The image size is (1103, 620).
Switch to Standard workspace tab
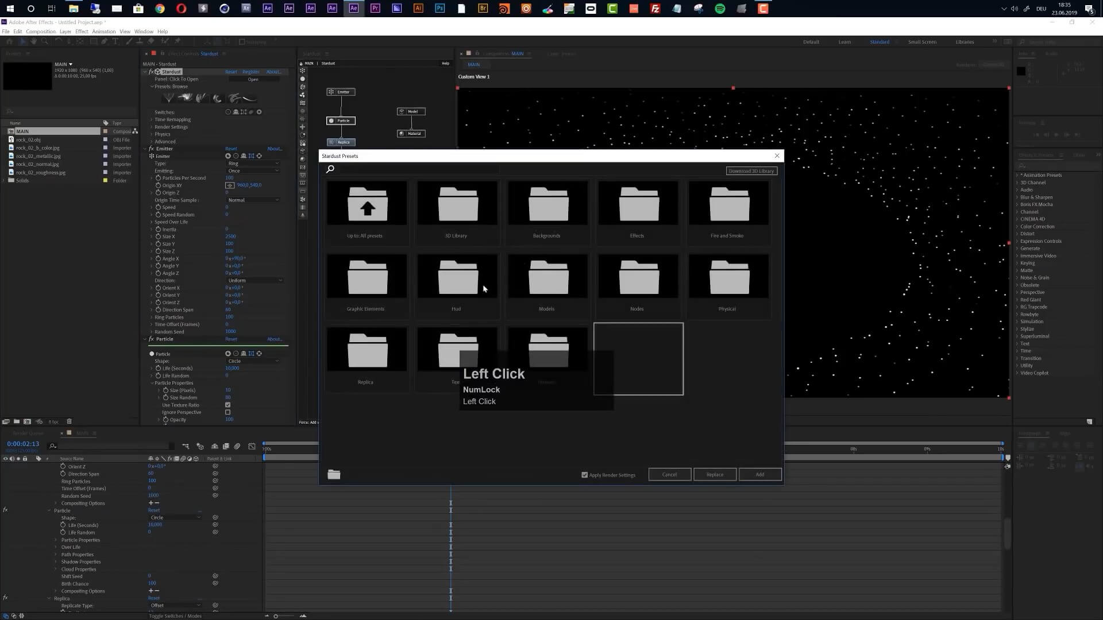pos(880,42)
